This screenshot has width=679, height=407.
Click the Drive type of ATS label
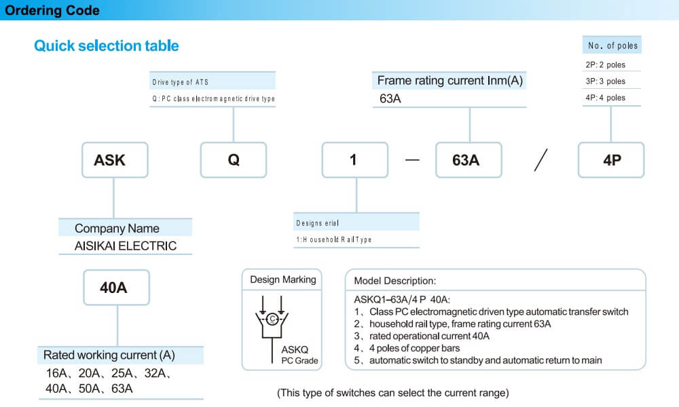[181, 82]
